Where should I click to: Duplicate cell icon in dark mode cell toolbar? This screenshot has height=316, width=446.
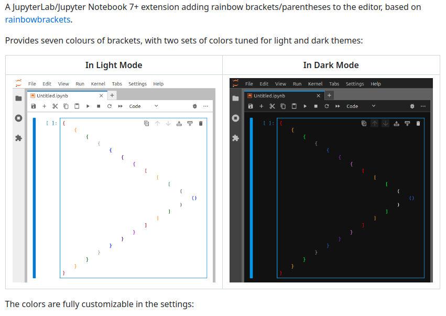point(364,124)
